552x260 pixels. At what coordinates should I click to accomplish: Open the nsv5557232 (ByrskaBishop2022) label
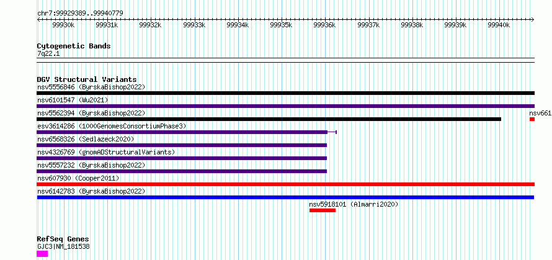pos(91,165)
